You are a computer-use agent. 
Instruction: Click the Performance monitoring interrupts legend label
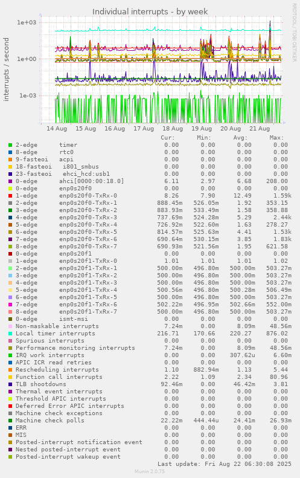click(x=75, y=348)
